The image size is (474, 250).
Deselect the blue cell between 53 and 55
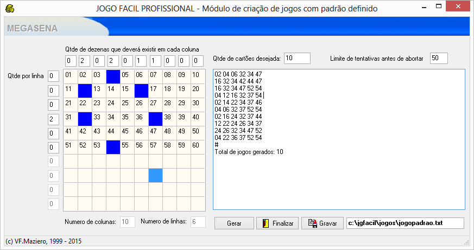click(113, 148)
